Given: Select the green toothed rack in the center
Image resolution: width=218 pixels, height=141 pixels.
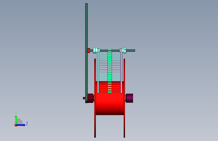Looking at the screenshot, I should point(110,71).
